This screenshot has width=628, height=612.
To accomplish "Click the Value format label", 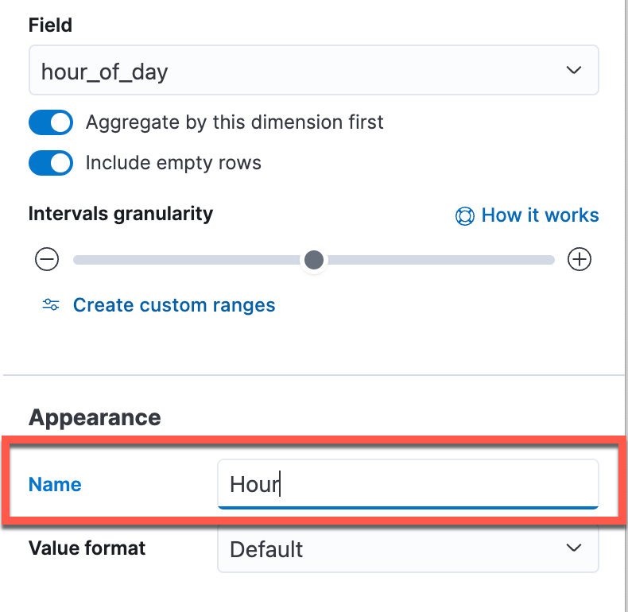I will pyautogui.click(x=87, y=548).
